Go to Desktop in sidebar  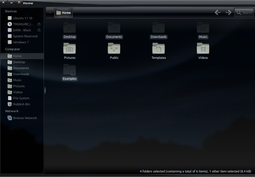click(x=22, y=62)
